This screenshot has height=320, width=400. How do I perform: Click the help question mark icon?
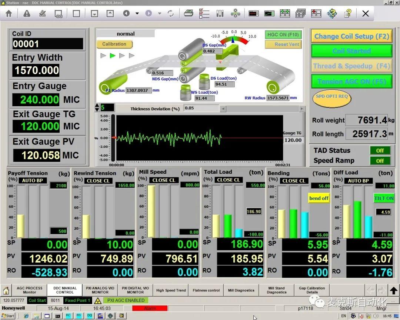coord(347,13)
